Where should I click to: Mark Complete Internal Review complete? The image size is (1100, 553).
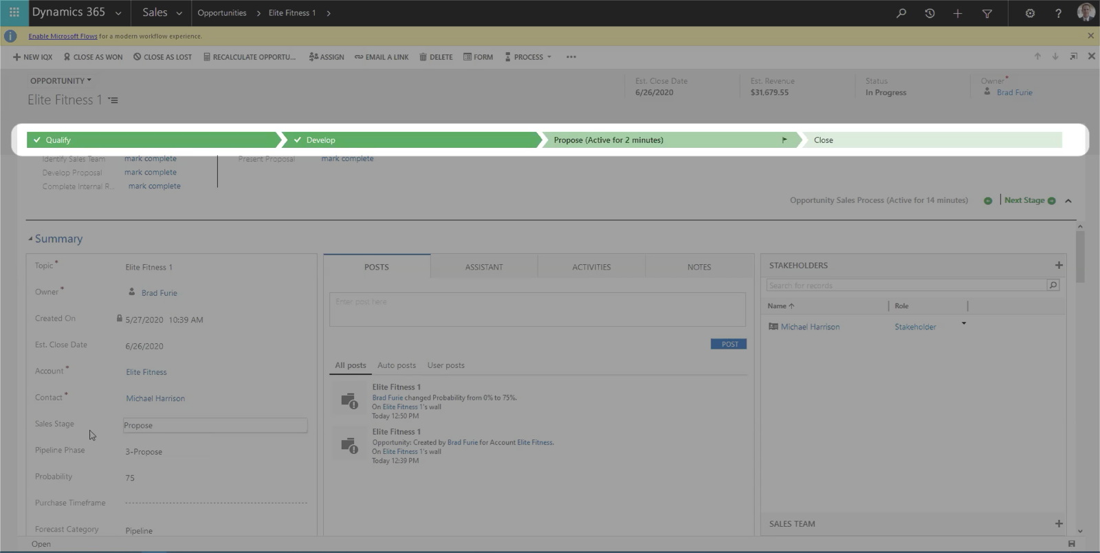coord(155,186)
